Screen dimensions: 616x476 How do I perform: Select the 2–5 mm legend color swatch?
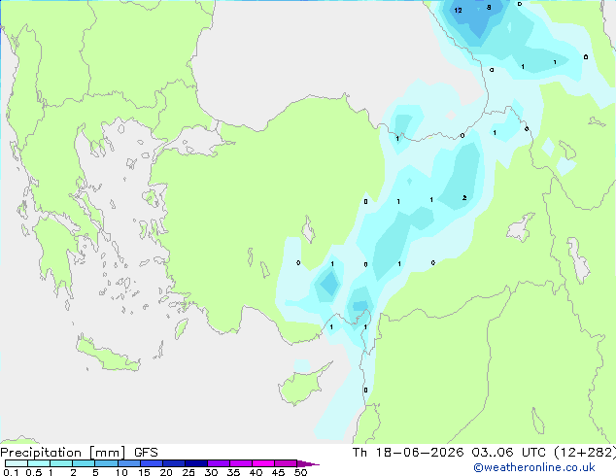pos(84,463)
